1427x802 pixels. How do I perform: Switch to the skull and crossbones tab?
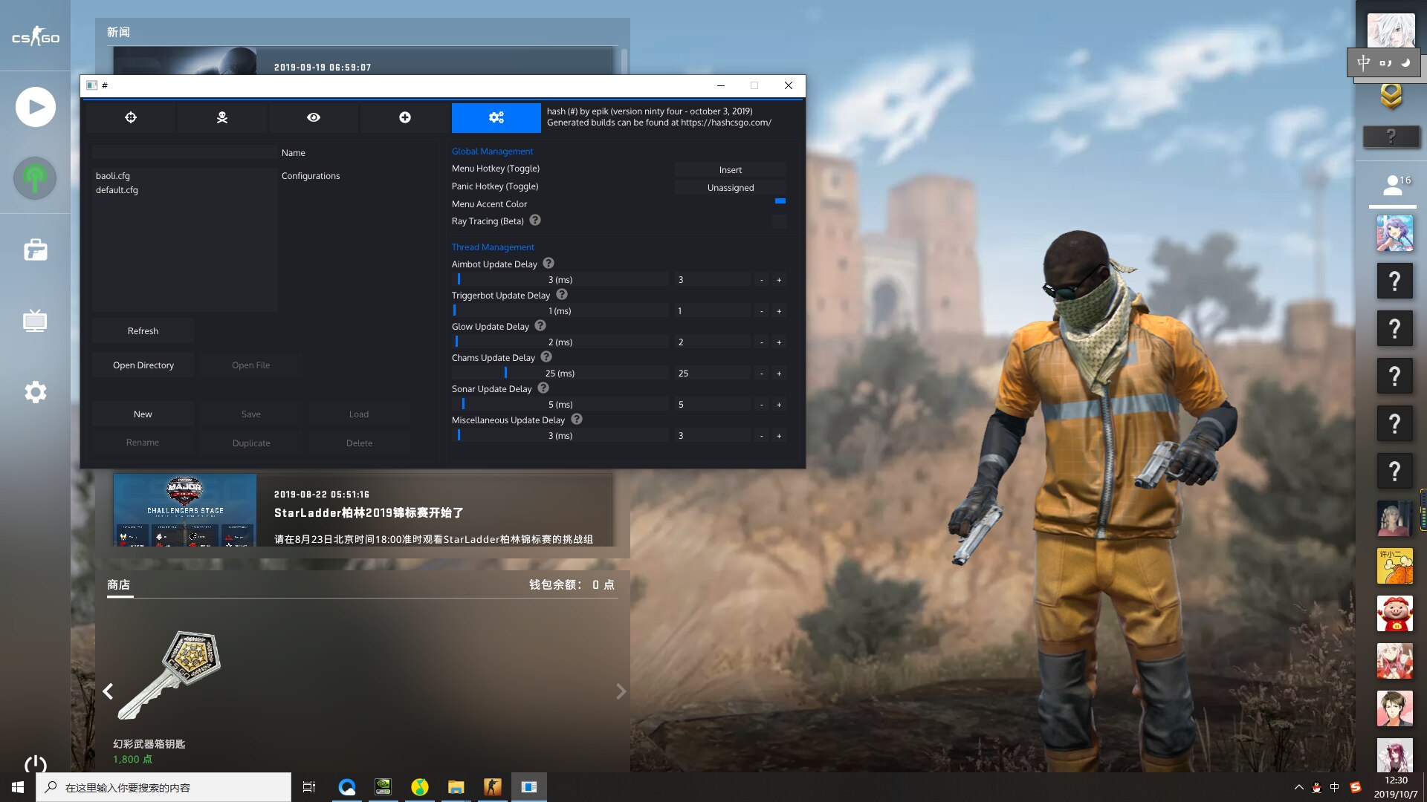point(222,117)
